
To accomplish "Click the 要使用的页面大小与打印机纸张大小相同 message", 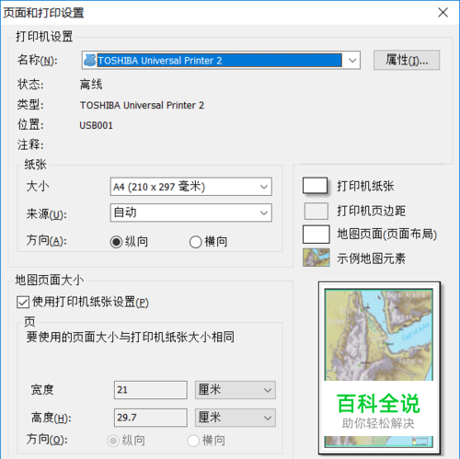I will 131,337.
